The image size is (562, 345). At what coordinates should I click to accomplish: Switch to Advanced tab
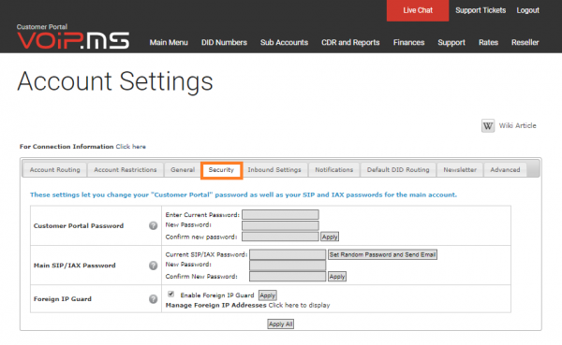[505, 170]
